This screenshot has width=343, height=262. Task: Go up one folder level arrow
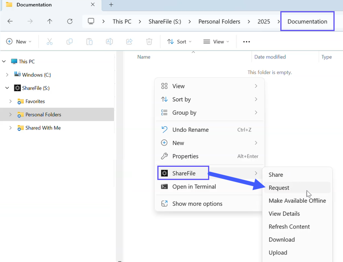click(x=50, y=22)
